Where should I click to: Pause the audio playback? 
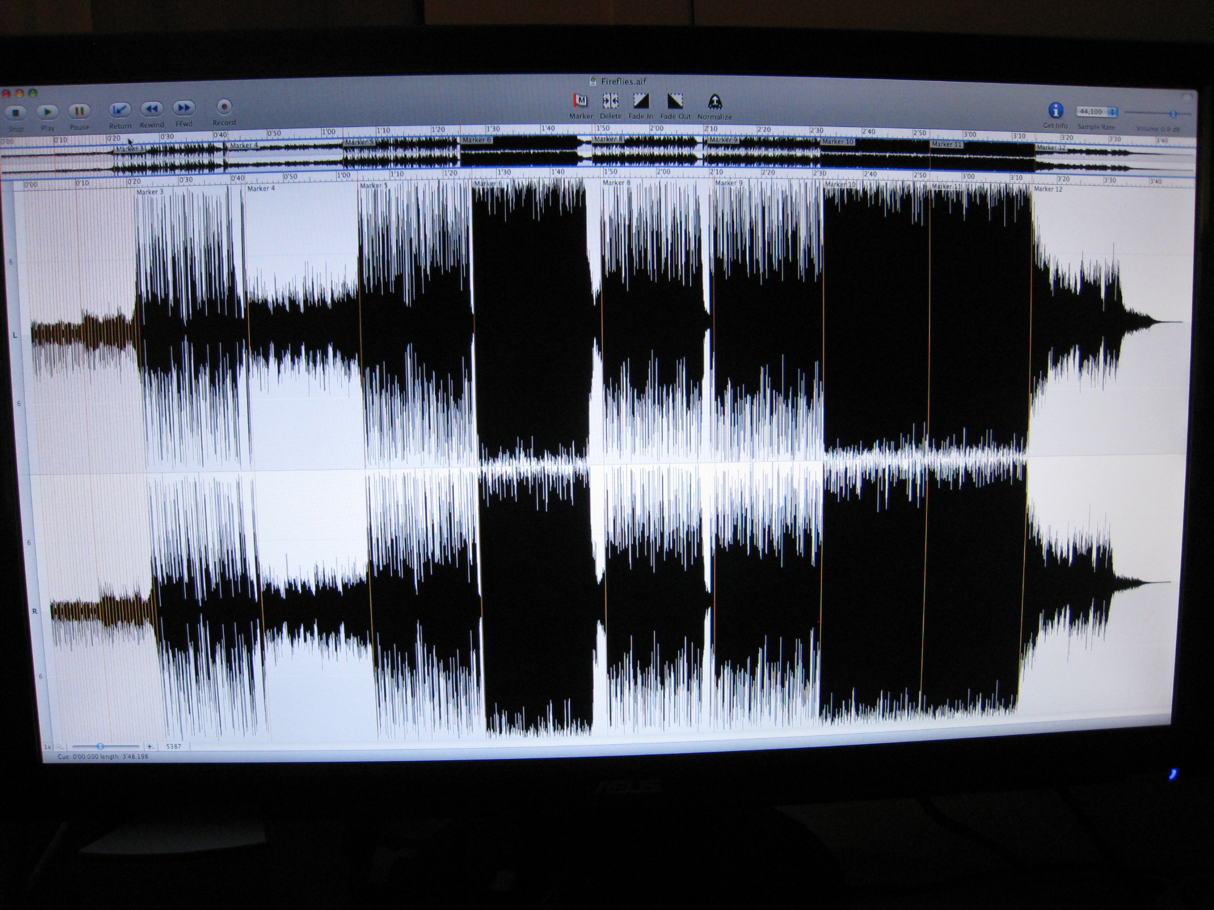(x=79, y=111)
